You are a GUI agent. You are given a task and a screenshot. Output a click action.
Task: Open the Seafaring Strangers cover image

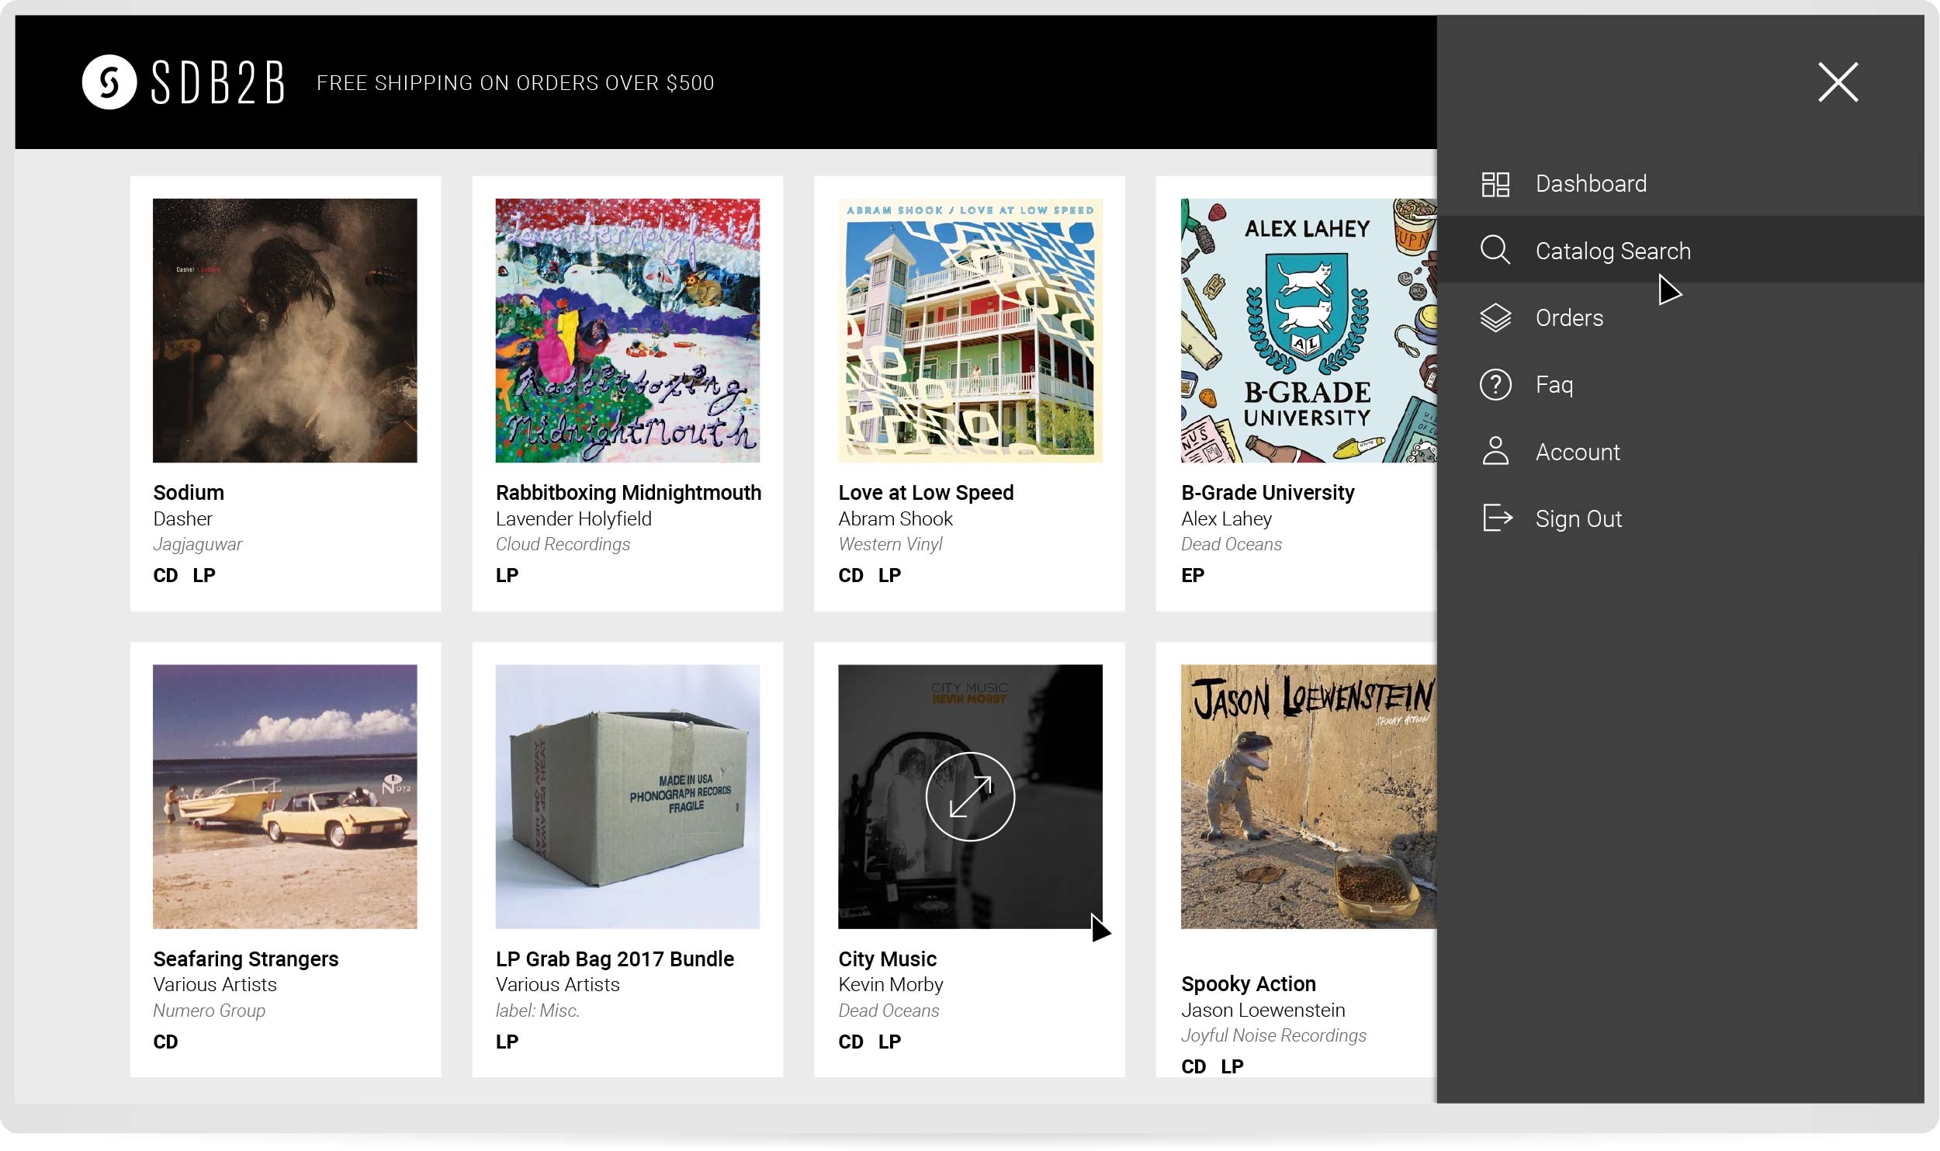coord(285,796)
